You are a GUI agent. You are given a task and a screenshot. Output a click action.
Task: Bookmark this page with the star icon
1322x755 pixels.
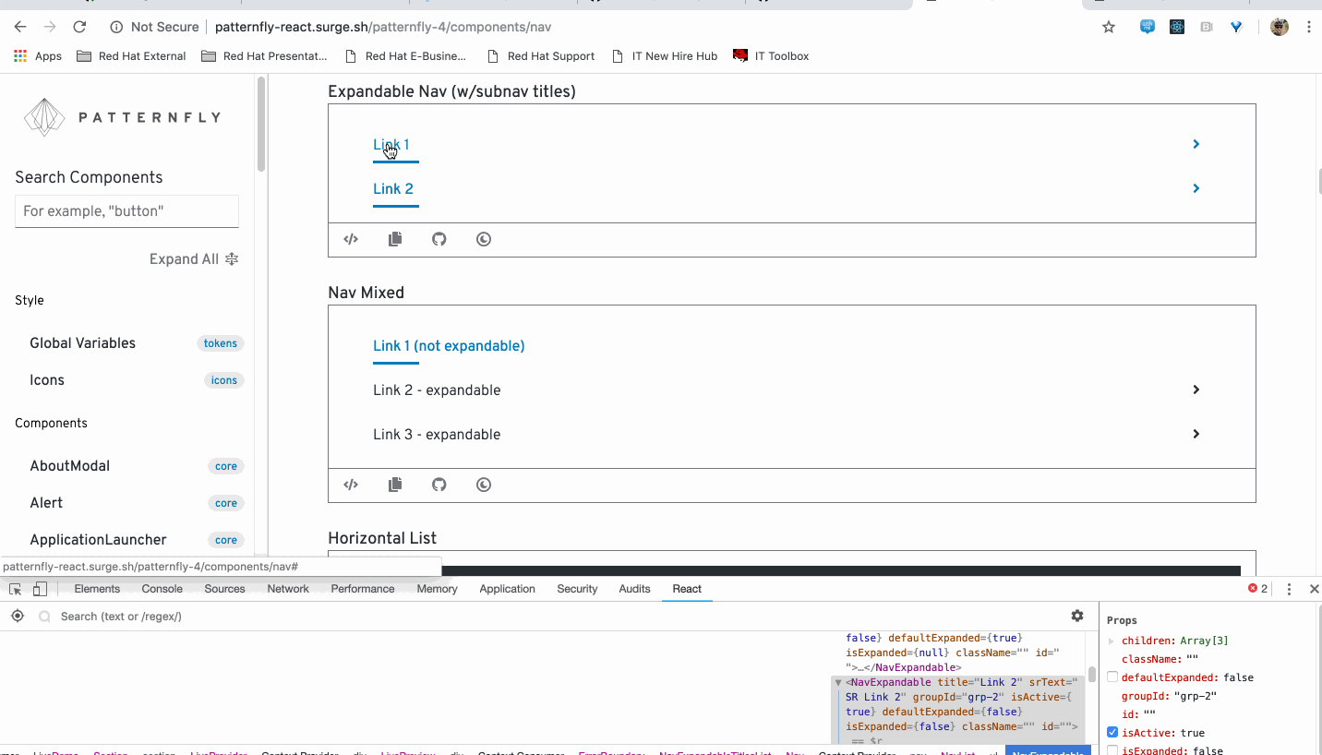coord(1109,27)
